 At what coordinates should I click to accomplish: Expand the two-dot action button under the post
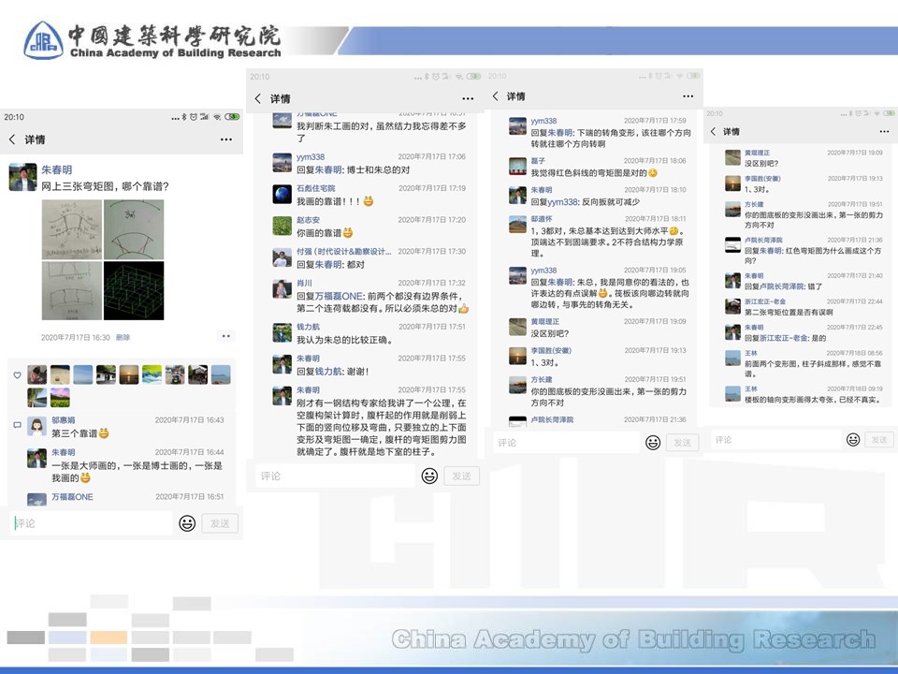(225, 336)
